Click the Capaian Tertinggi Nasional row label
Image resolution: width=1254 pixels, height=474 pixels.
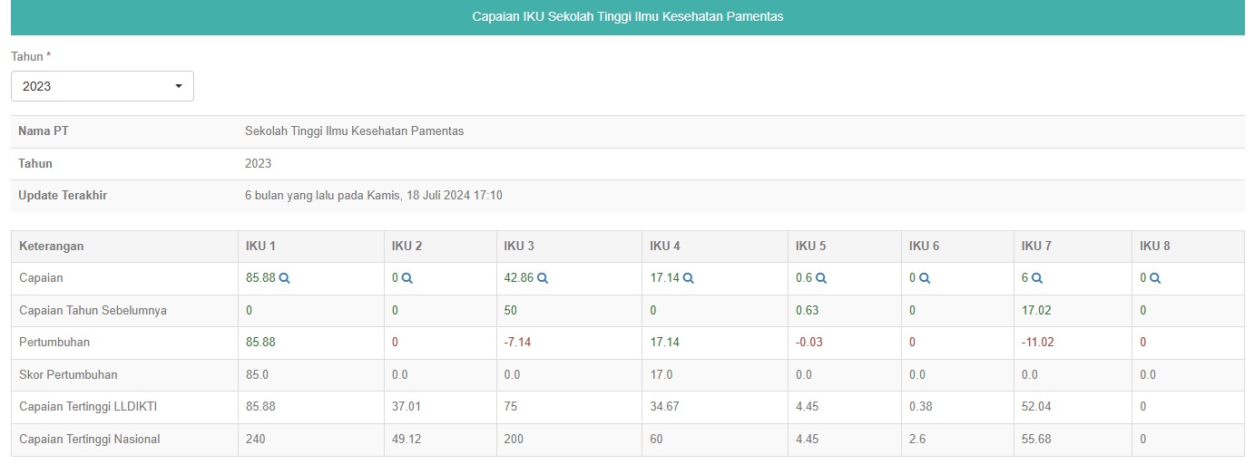pyautogui.click(x=90, y=440)
